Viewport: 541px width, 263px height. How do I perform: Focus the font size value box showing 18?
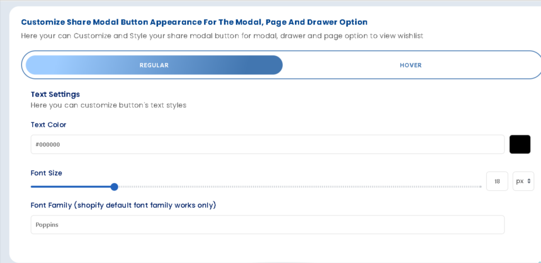(x=497, y=181)
